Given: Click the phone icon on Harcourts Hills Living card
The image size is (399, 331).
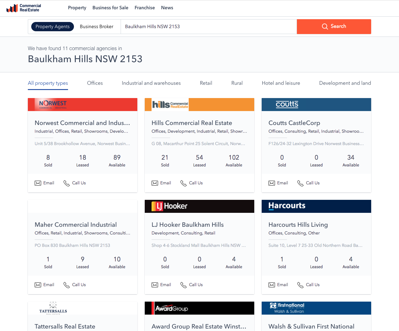Looking at the screenshot, I should (300, 285).
